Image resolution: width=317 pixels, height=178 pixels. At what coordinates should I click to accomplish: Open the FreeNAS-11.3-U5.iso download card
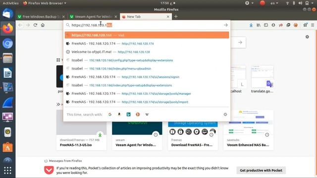[81, 130]
